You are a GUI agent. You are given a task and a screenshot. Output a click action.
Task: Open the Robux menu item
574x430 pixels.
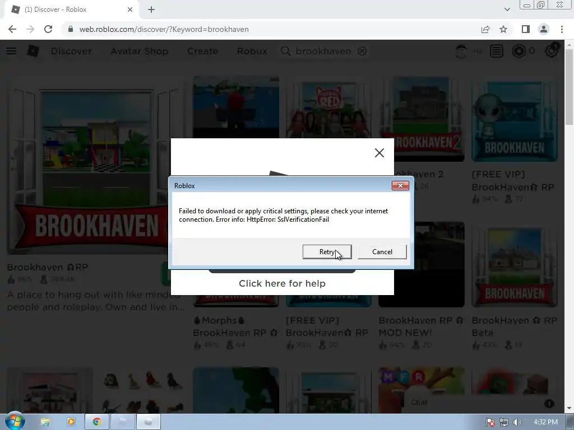(252, 51)
